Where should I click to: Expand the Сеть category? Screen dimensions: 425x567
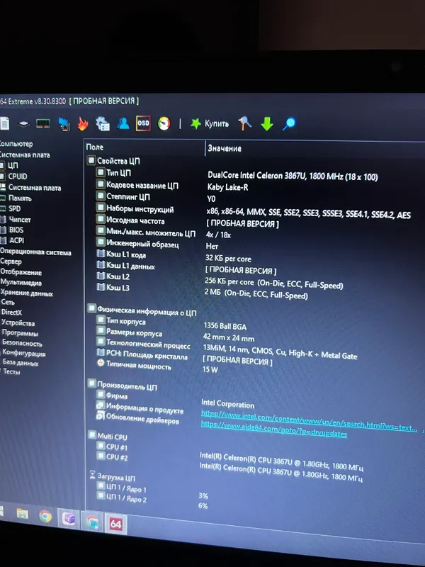click(8, 302)
